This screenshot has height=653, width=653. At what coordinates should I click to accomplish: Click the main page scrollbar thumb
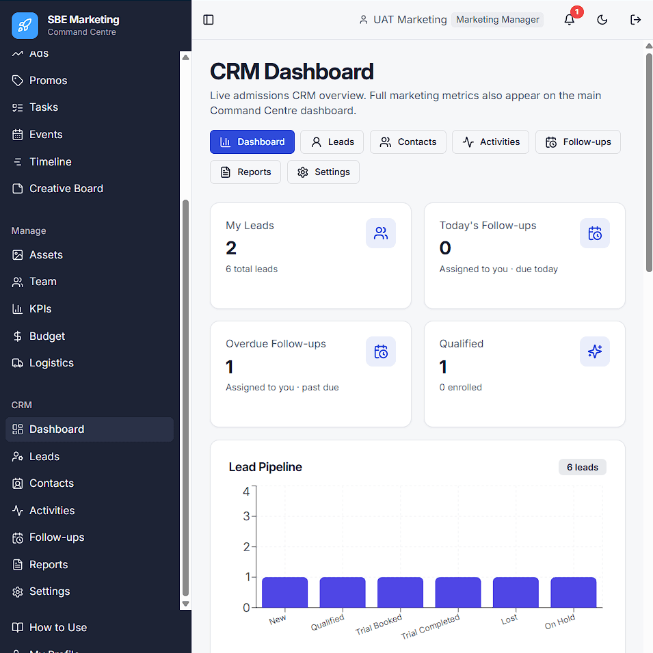click(649, 163)
